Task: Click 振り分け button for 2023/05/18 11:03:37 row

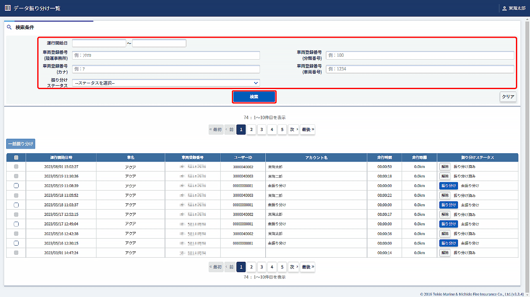Action: point(448,205)
